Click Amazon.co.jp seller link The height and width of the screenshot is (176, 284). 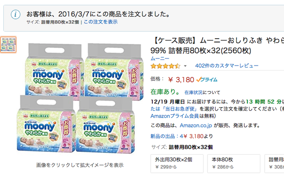click(196, 126)
